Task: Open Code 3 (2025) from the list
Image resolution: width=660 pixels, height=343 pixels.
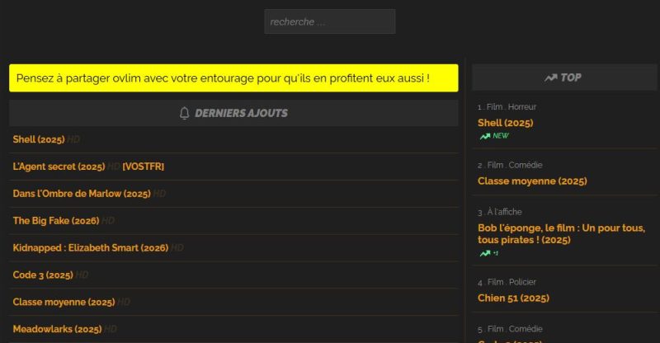Action: coord(43,275)
